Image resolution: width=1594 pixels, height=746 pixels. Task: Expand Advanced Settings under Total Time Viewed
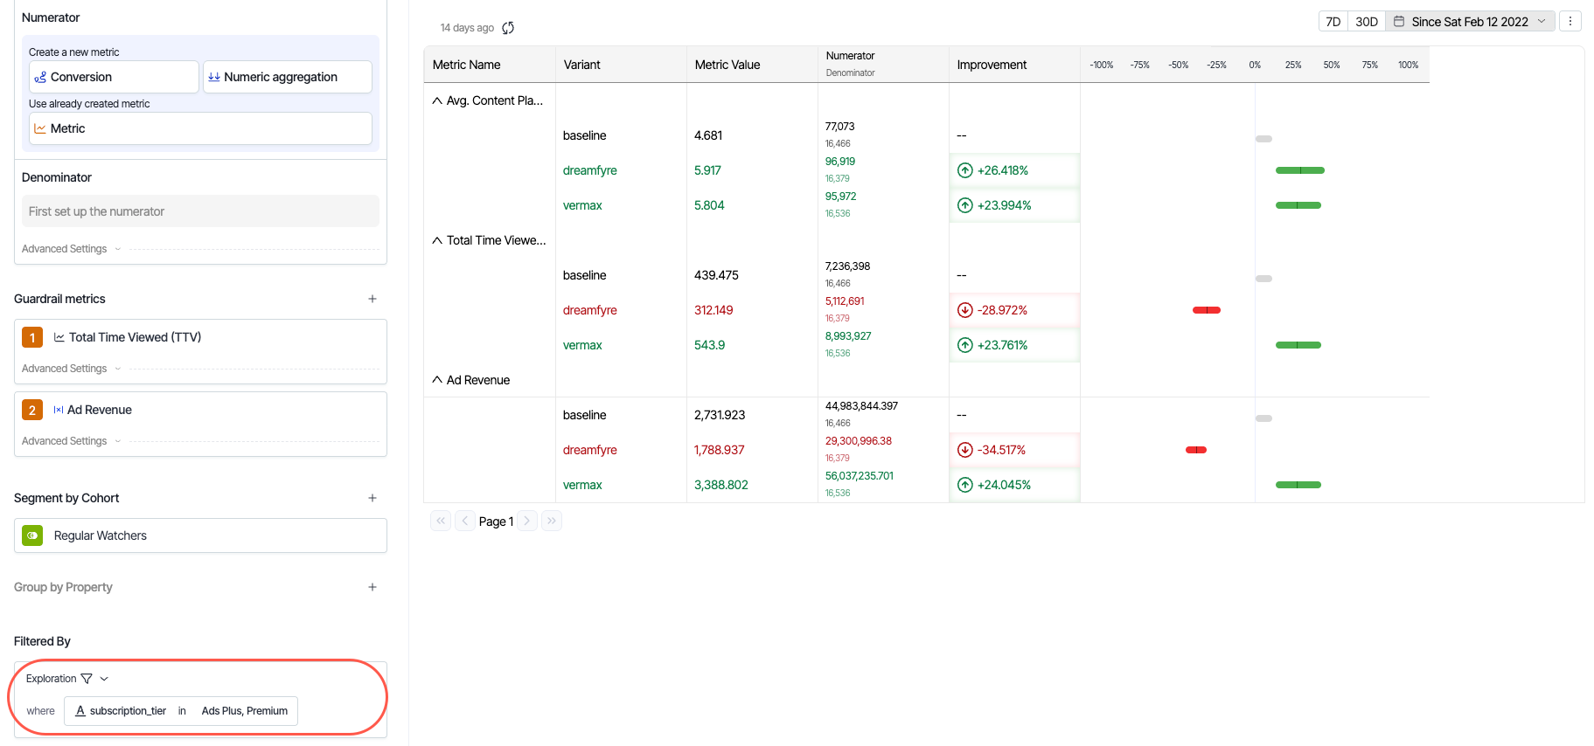(x=71, y=369)
